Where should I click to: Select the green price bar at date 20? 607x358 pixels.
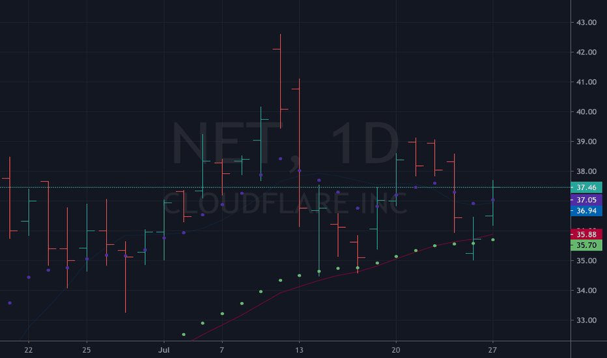396,180
